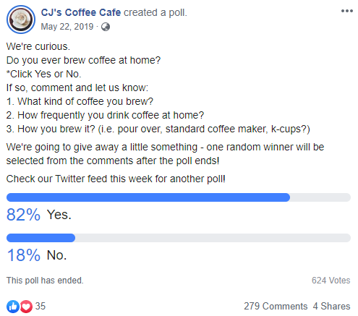Open the 279 Comments list
This screenshot has height=316, width=358.
point(276,306)
